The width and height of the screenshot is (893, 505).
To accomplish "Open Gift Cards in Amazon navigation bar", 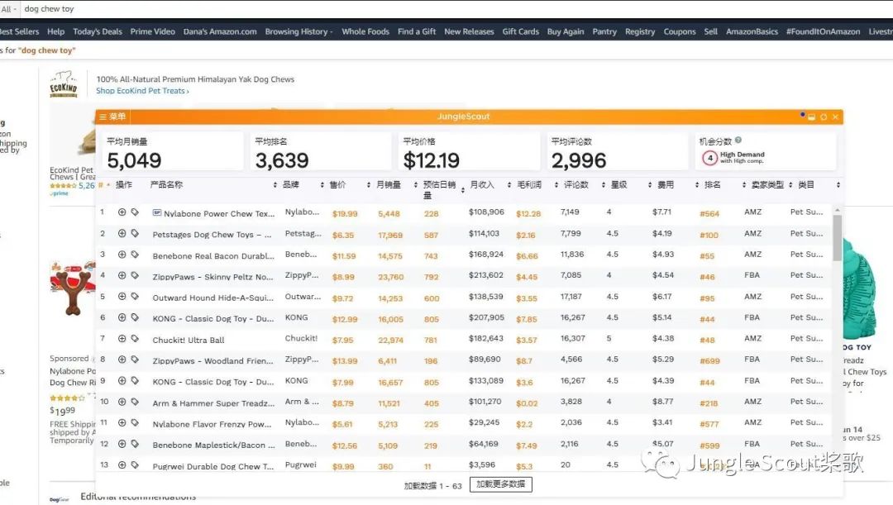I will tap(520, 31).
